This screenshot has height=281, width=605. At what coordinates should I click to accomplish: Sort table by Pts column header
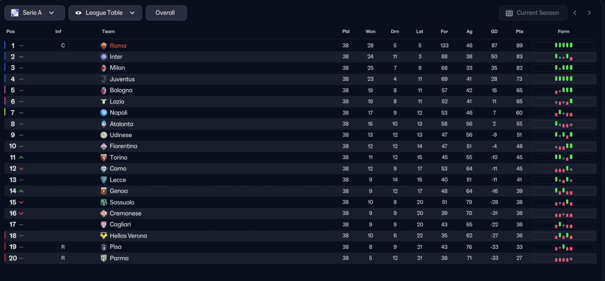(519, 32)
